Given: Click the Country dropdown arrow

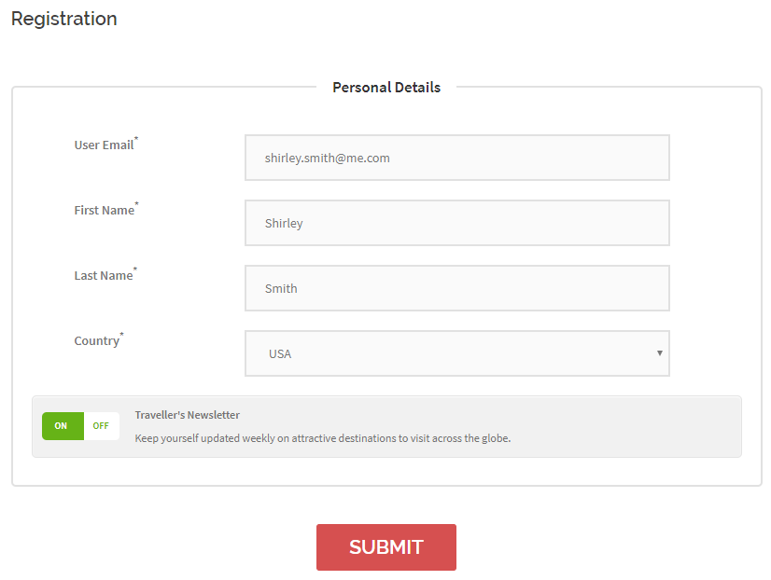Looking at the screenshot, I should point(659,353).
